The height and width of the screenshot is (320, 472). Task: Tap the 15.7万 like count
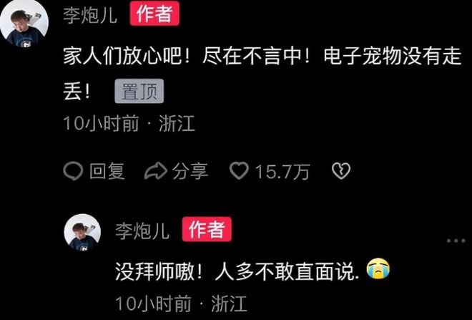click(x=282, y=172)
